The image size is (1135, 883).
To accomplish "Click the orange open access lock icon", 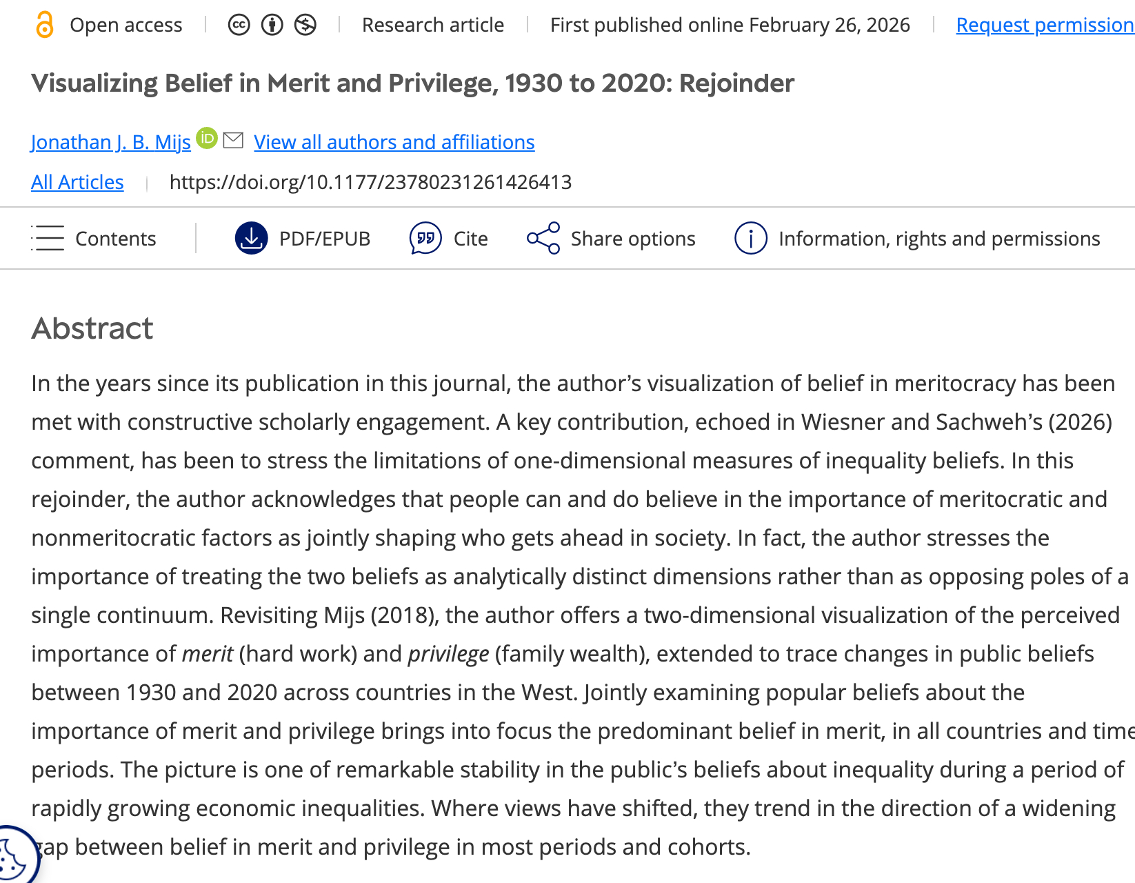I will point(44,25).
